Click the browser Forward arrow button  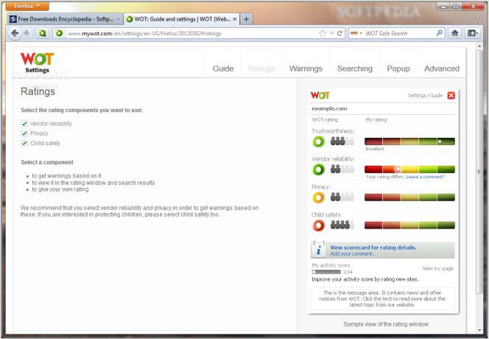click(27, 32)
